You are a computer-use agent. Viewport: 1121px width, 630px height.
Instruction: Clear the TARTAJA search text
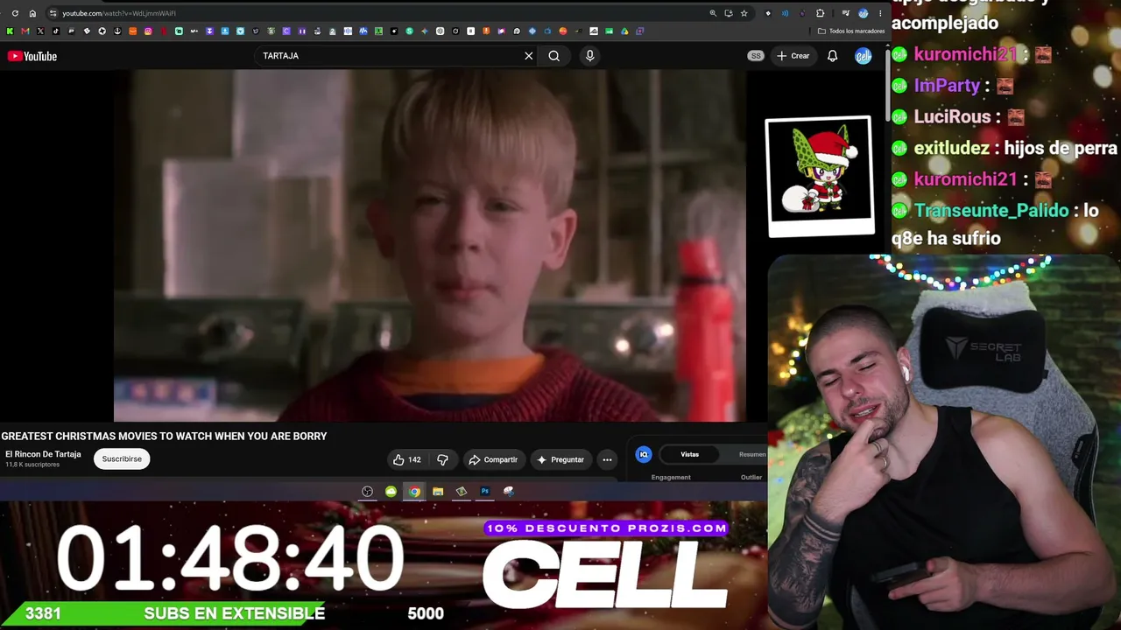(528, 56)
